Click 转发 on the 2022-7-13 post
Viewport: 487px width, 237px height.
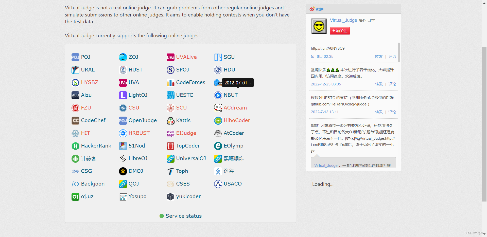coord(379,112)
